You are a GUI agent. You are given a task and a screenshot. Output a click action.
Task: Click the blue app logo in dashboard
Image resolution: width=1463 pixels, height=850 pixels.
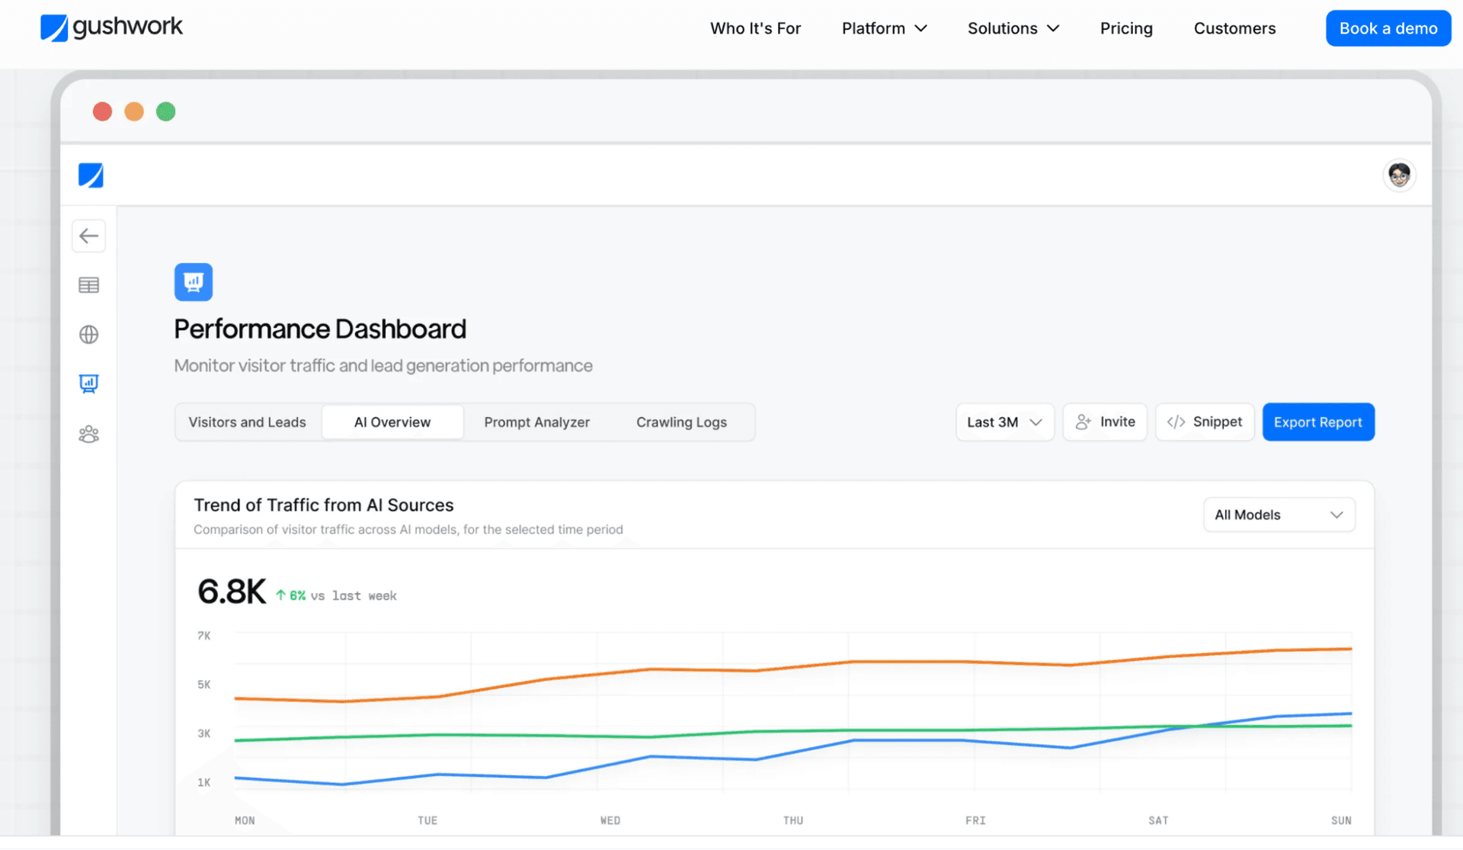pos(91,175)
